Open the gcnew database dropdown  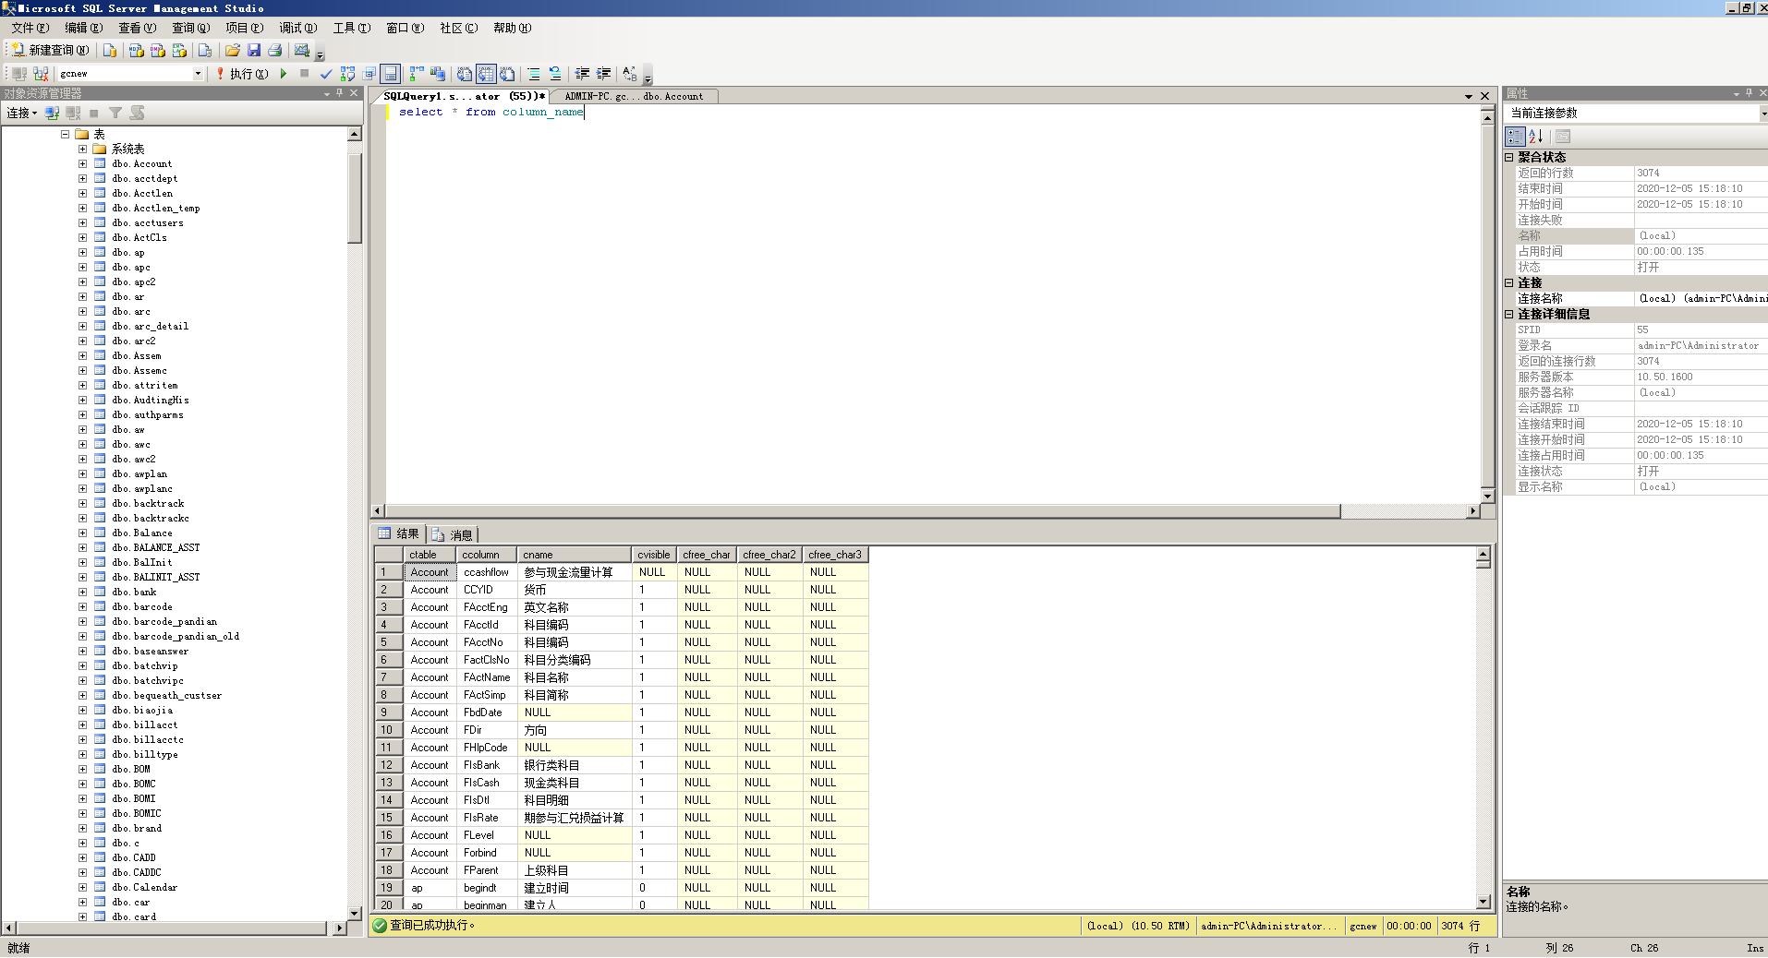(198, 74)
